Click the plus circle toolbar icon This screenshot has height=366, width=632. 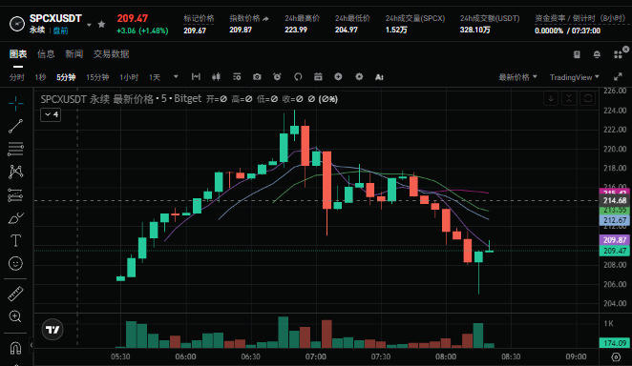point(338,77)
